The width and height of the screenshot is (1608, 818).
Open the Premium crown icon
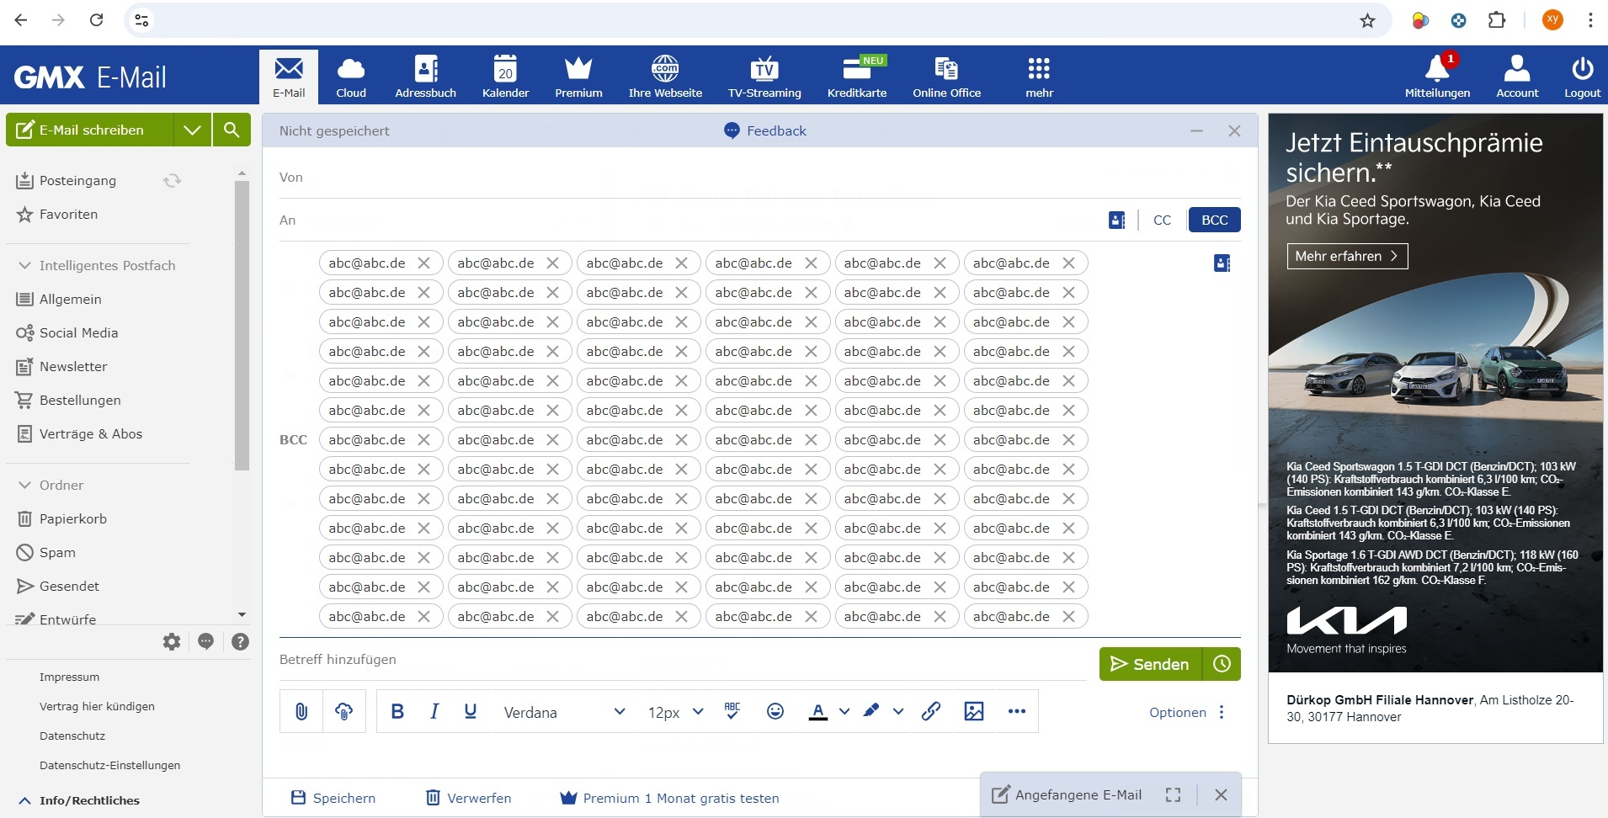(578, 77)
